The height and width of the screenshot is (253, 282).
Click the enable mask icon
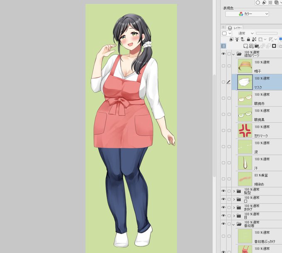(260, 39)
